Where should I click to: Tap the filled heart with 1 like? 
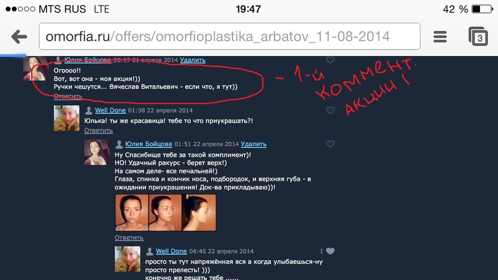click(330, 251)
